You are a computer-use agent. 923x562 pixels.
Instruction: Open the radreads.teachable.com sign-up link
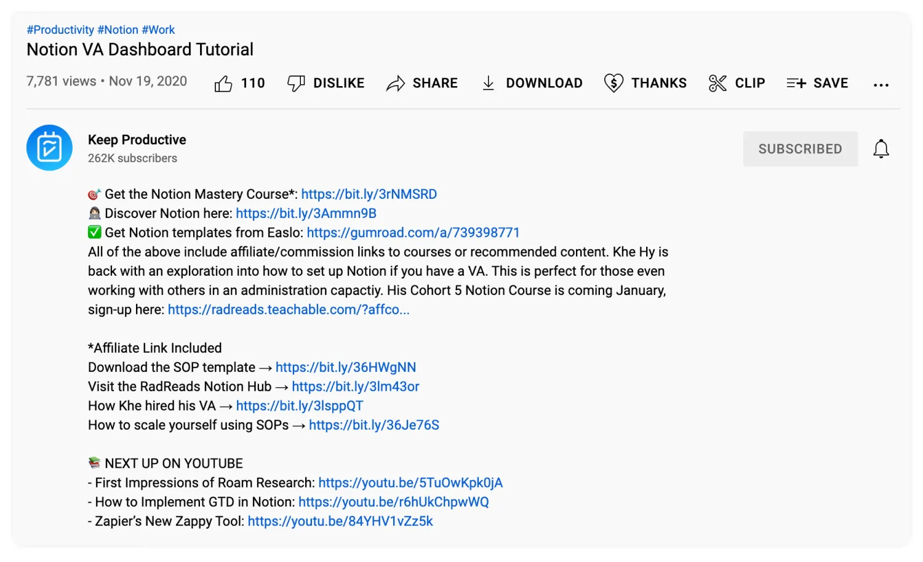point(289,310)
